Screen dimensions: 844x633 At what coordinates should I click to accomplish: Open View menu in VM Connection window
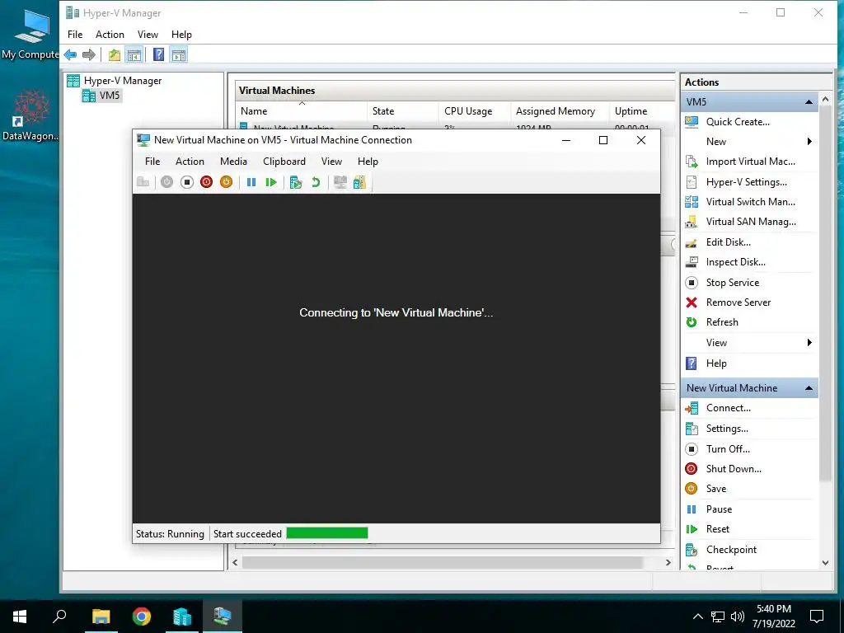[x=331, y=162]
